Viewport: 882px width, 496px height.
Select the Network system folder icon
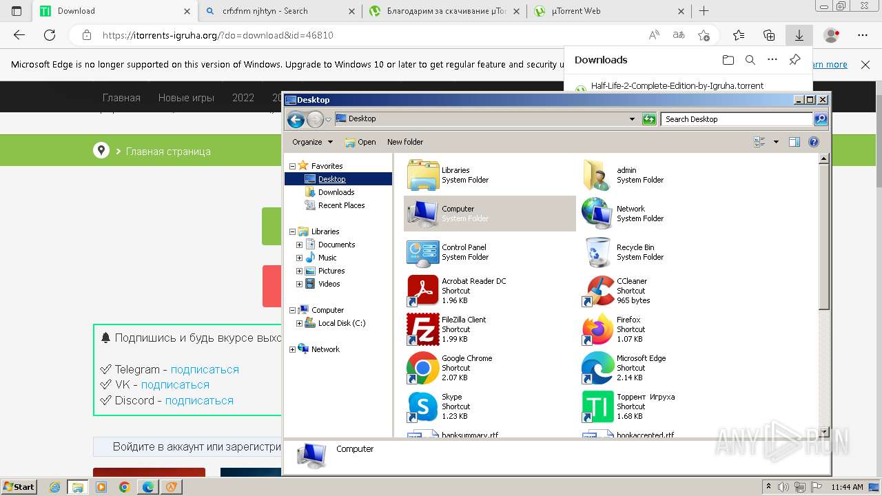tap(597, 214)
